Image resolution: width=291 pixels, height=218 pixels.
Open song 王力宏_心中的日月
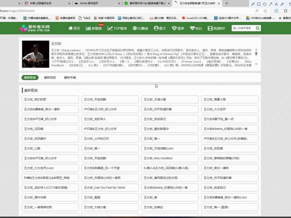(110, 139)
